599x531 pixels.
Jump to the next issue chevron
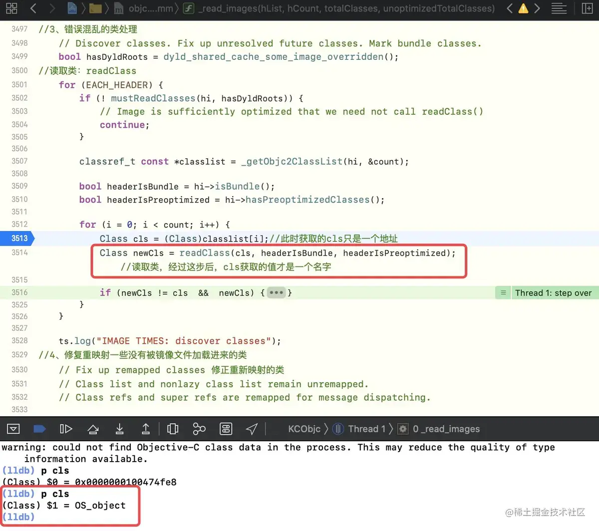tap(537, 8)
